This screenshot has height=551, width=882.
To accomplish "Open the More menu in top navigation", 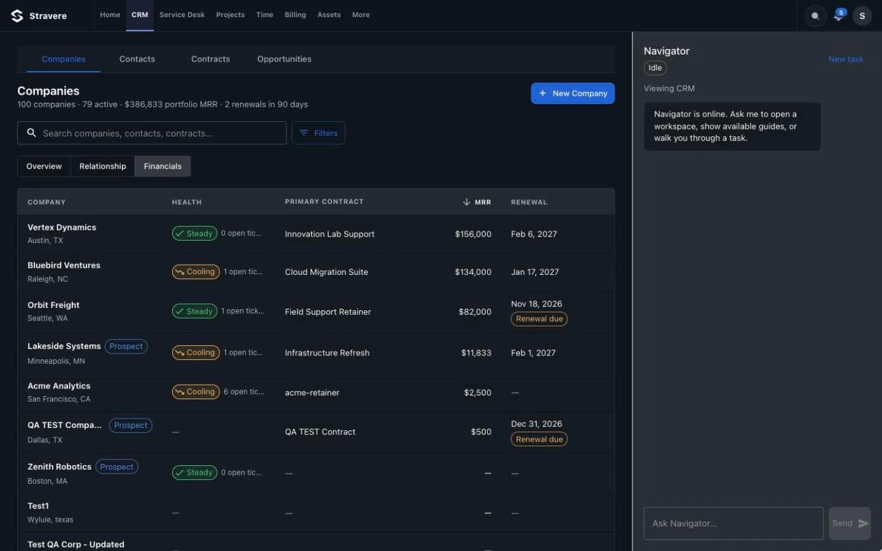I will [361, 15].
